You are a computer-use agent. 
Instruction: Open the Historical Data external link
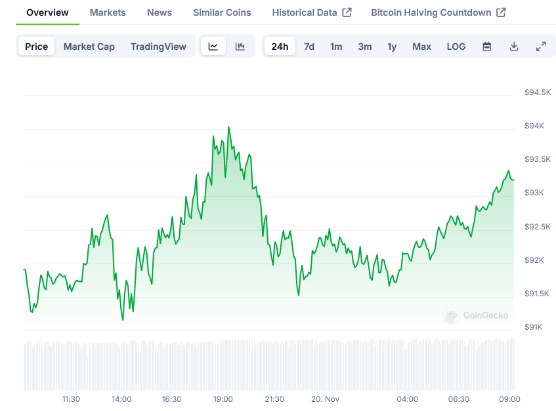312,12
